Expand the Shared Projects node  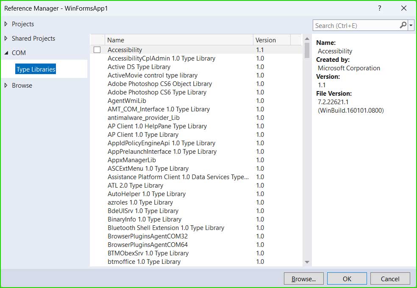point(6,38)
